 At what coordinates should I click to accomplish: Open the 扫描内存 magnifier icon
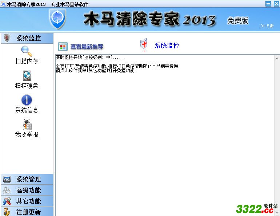coord(27,51)
